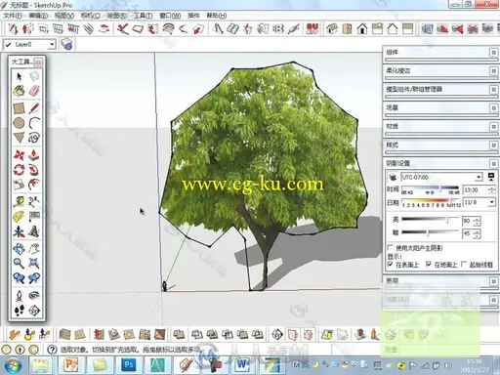Open the 窗口(W) menu

click(170, 16)
